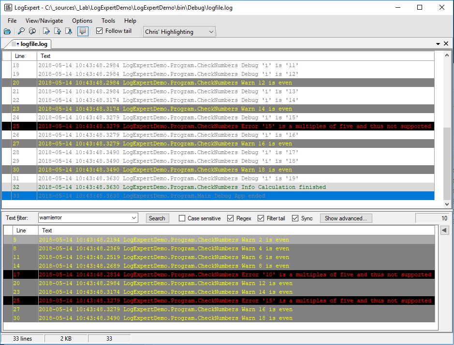This screenshot has width=454, height=345.
Task: Click the toggle bookmark toolbar icon
Action: coord(46,31)
